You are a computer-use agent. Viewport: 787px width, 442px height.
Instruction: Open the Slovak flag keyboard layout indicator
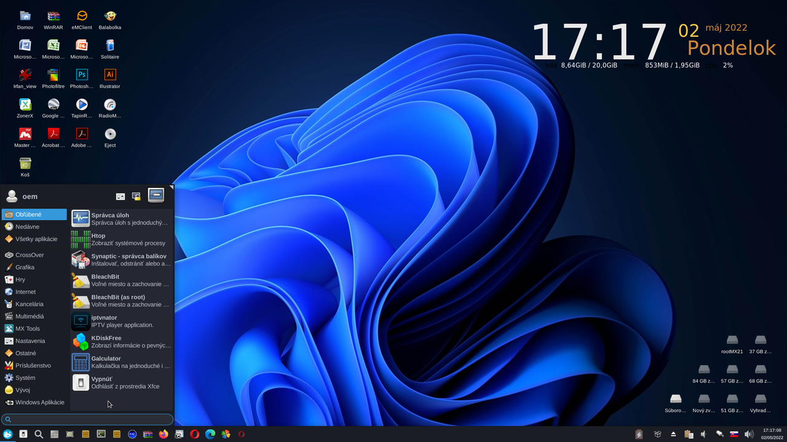coord(734,434)
